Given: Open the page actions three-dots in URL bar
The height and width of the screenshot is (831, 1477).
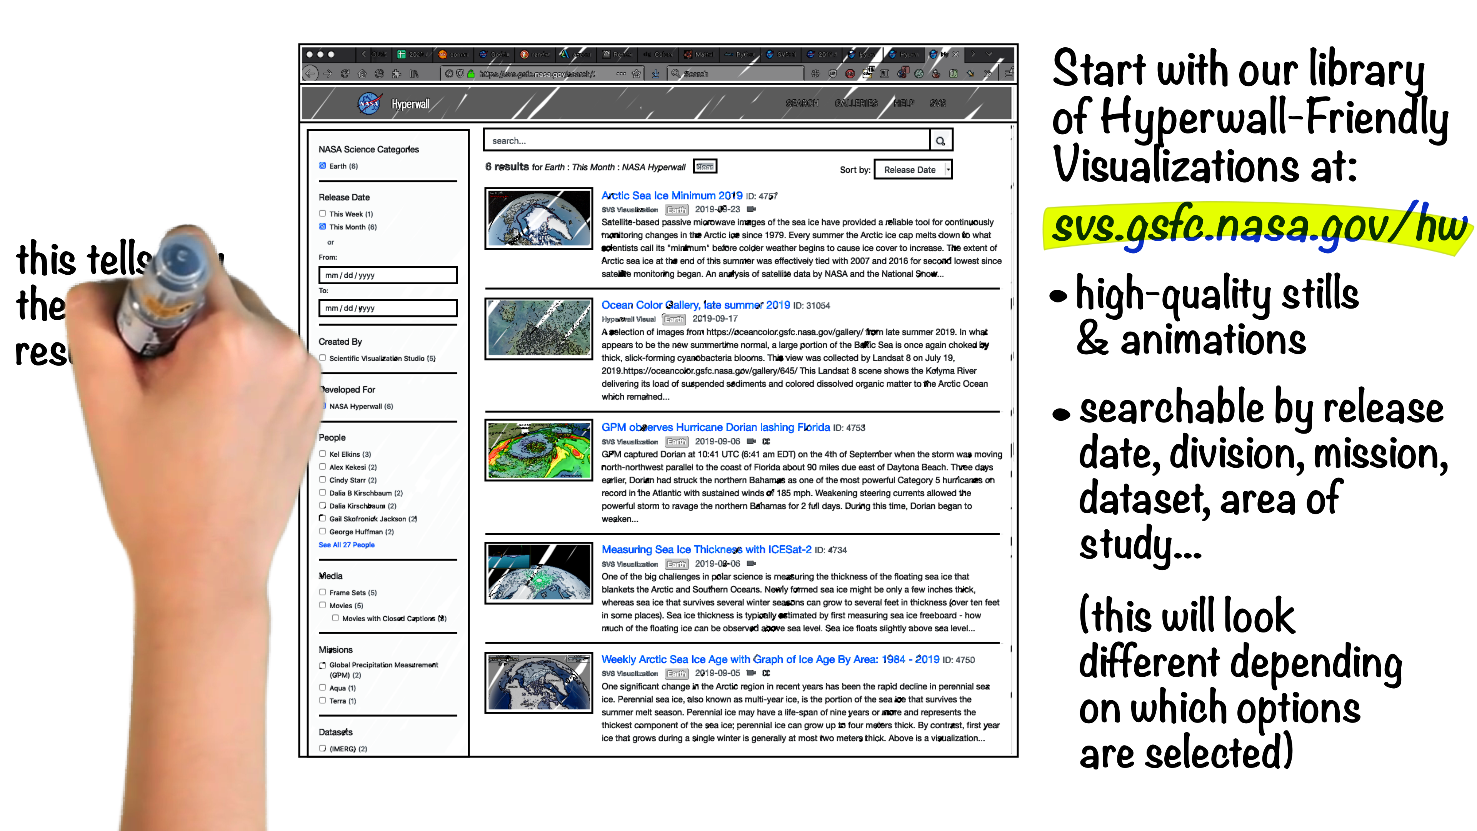Looking at the screenshot, I should click(621, 73).
